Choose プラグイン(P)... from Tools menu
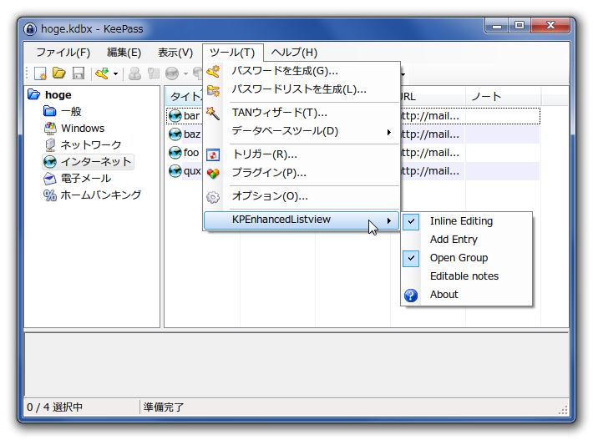Viewport: 593px width, 440px height. (302, 173)
